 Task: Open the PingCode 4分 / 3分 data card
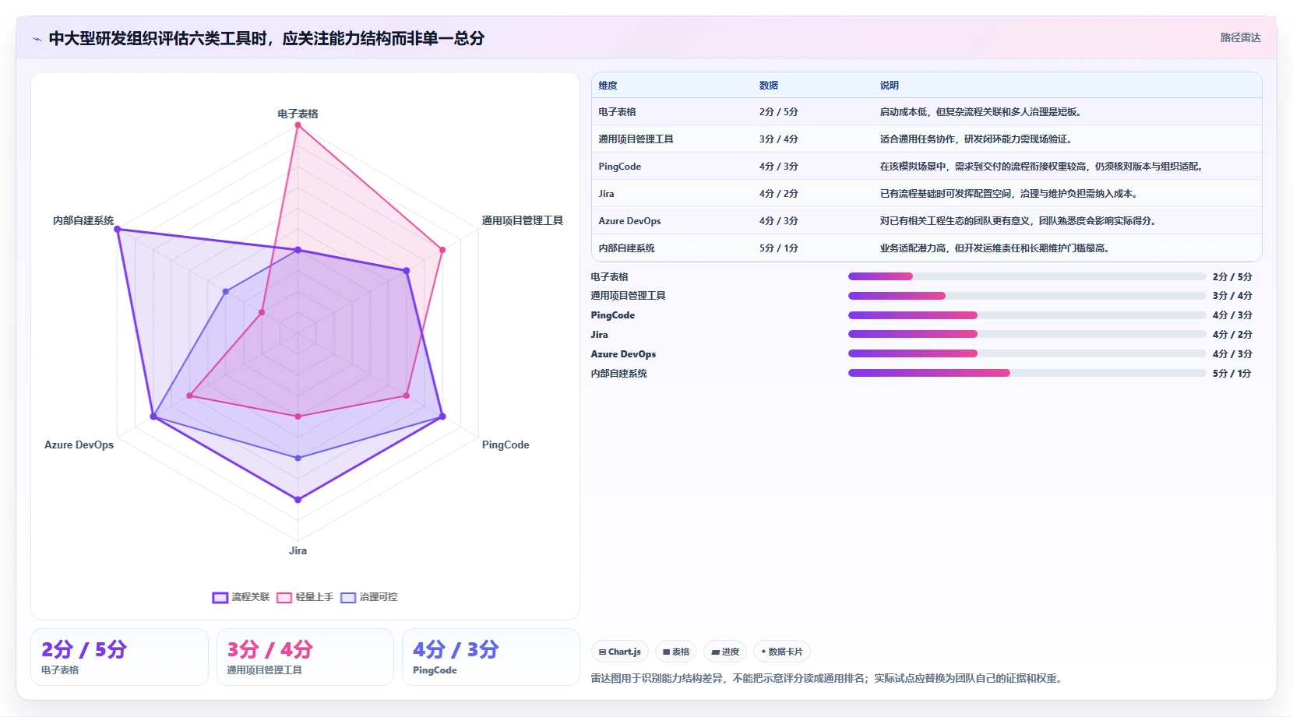[x=491, y=657]
